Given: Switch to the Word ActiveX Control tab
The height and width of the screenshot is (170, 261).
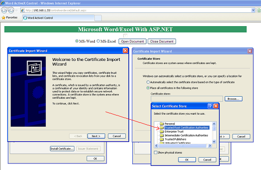Looking at the screenshot, I should pos(58,18).
